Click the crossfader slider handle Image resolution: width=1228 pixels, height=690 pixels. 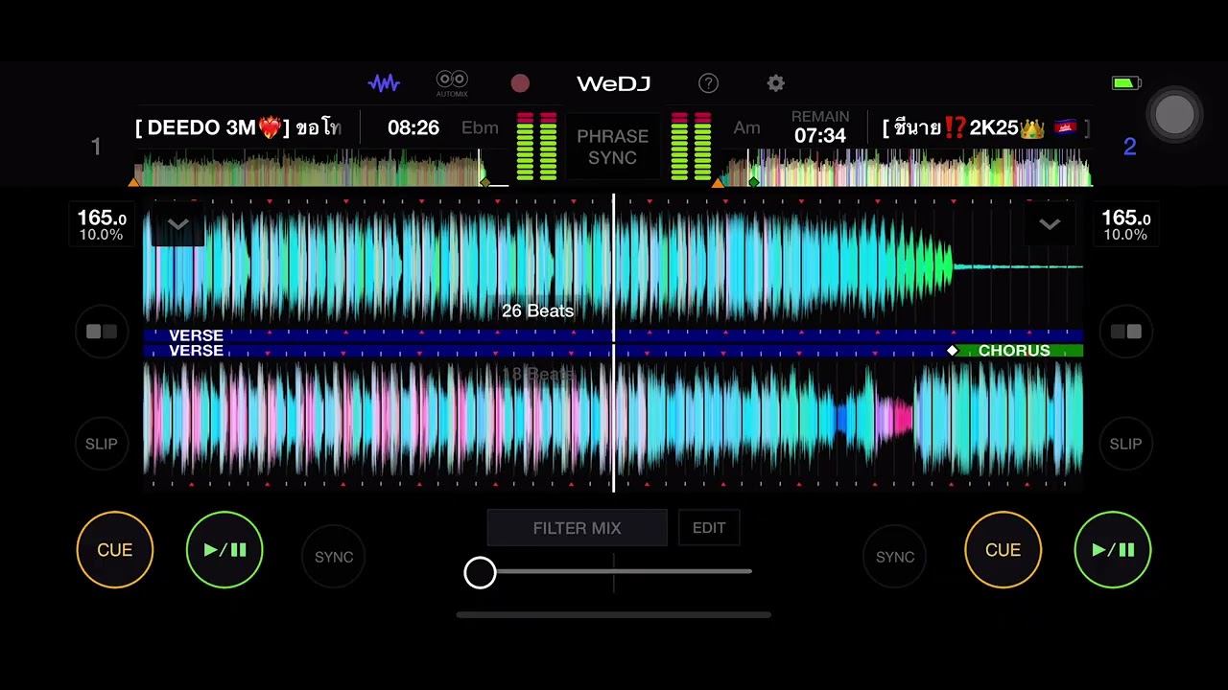[x=480, y=573]
